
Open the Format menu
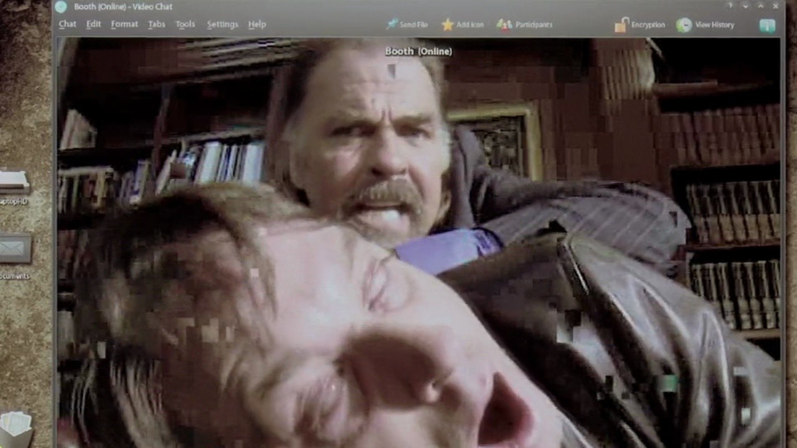[125, 24]
